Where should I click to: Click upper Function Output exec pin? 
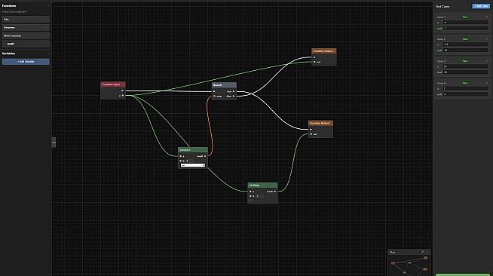coord(314,57)
